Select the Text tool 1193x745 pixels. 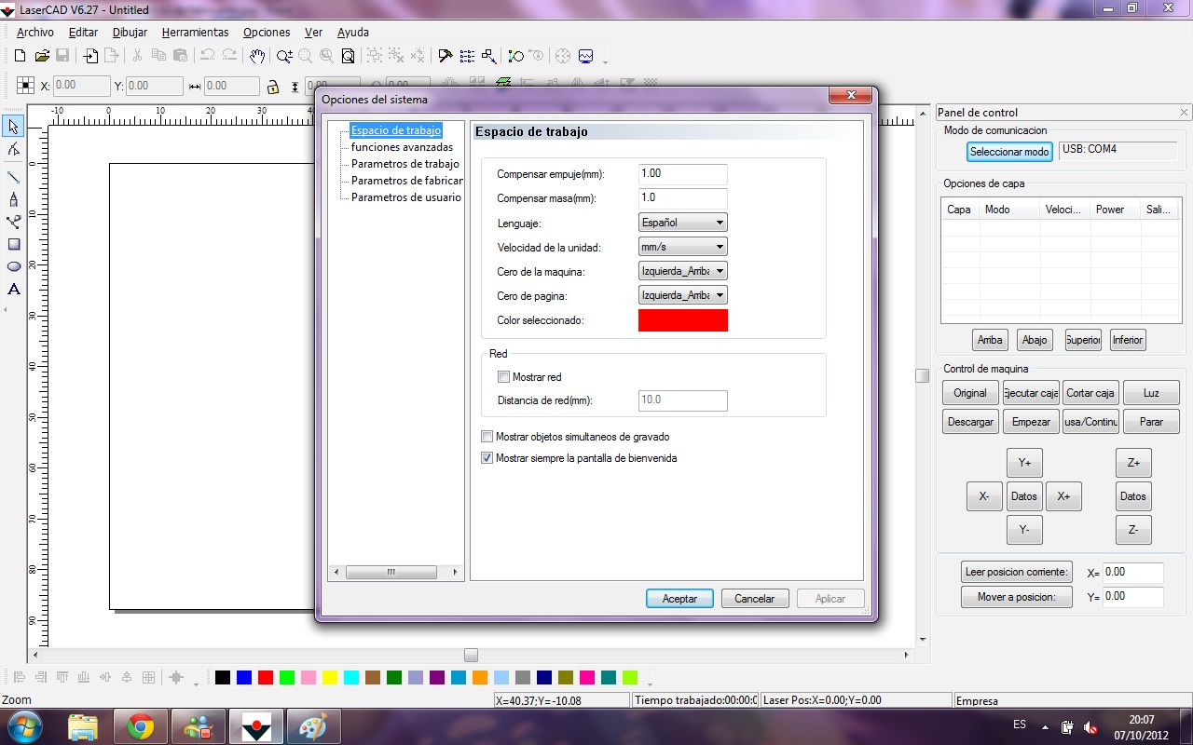tap(14, 290)
